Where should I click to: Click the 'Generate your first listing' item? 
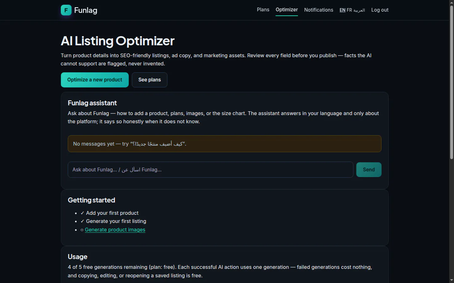[113, 221]
